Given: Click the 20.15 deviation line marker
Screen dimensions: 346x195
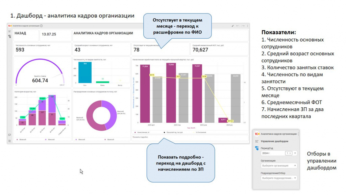Looking at the screenshot, I should click(152, 75).
